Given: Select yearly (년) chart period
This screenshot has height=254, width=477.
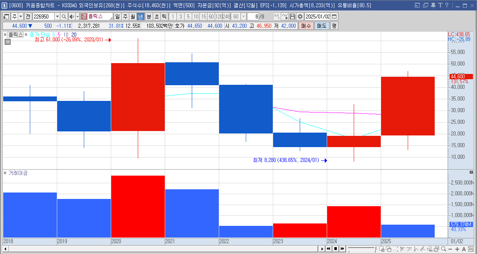Looking at the screenshot, I should [x=140, y=16].
